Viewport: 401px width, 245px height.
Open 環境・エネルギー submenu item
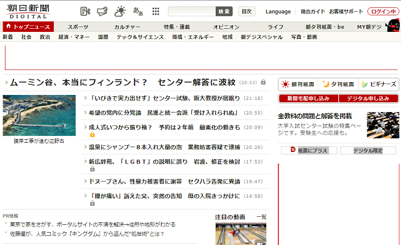[193, 37]
